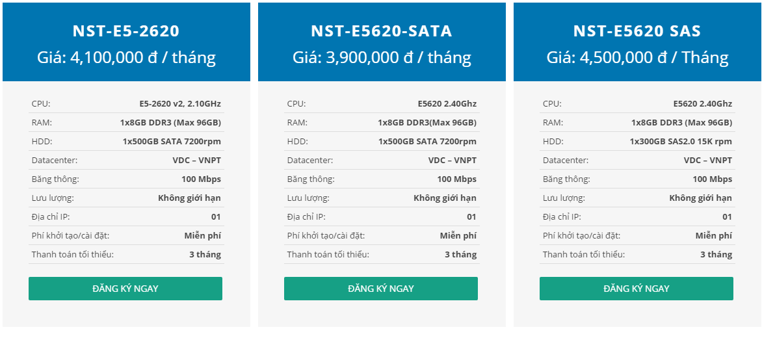Click the 1x300GB SAS2.0 15K rpm value
The image size is (762, 338).
click(681, 142)
